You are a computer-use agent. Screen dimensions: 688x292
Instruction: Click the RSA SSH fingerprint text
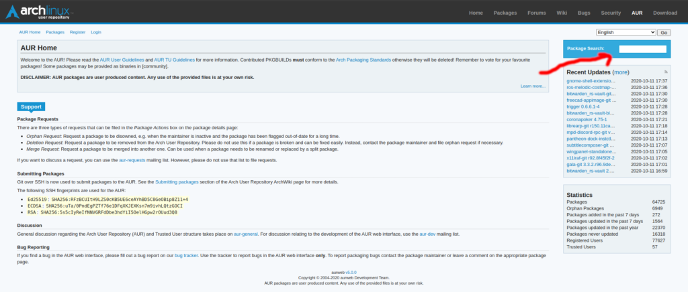point(102,212)
